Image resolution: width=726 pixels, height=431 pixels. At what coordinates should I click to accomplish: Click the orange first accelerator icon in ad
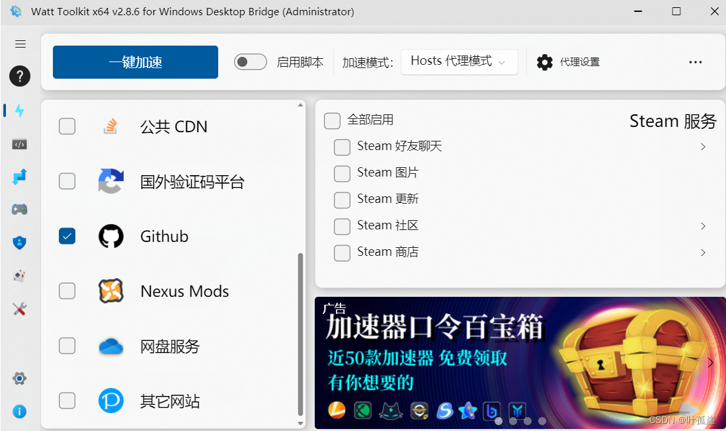click(x=337, y=410)
